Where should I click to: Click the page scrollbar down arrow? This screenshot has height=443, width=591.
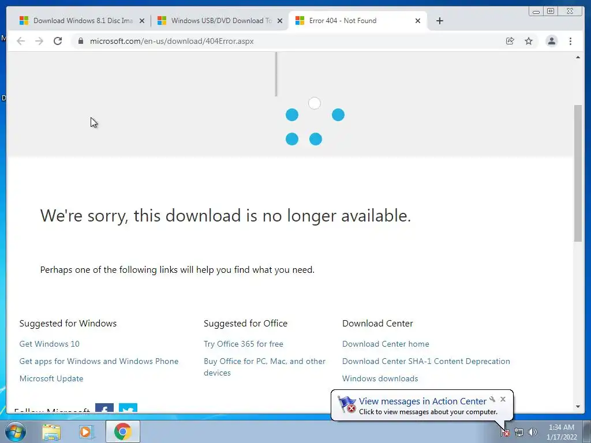click(x=578, y=407)
